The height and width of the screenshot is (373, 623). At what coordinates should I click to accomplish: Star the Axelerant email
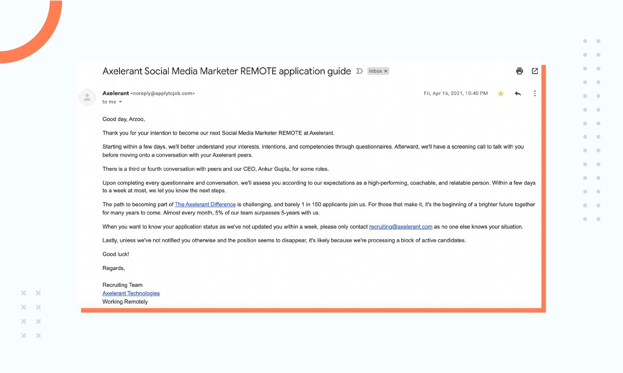click(501, 93)
